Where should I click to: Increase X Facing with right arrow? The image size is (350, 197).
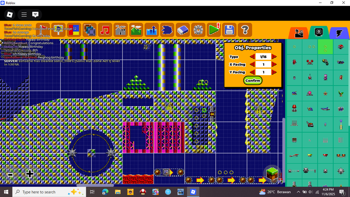[x=274, y=65]
